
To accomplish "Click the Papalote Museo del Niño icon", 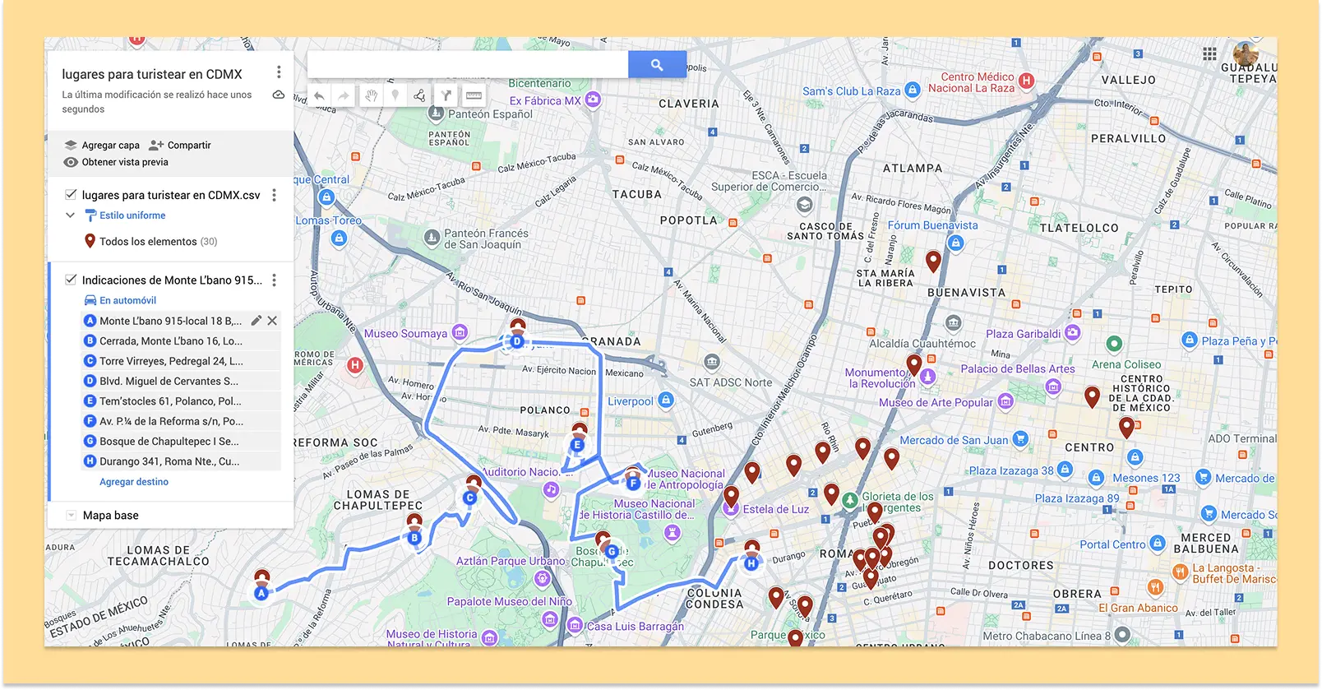I will pos(549,619).
